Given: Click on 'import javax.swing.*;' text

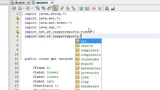Looking at the screenshot, I should tap(45, 14).
